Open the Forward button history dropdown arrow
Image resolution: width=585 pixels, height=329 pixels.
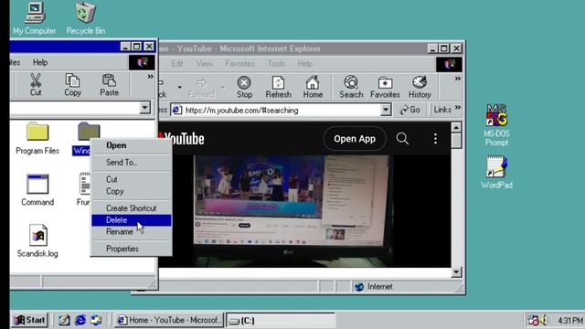pos(223,88)
